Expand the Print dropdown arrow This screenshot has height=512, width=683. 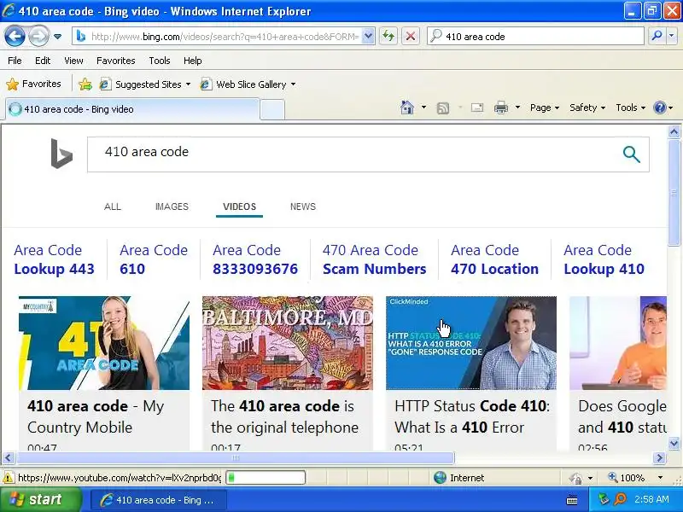517,108
